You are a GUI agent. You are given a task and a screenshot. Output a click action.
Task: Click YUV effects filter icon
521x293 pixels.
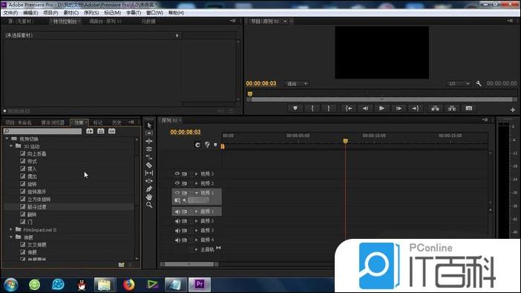[111, 131]
